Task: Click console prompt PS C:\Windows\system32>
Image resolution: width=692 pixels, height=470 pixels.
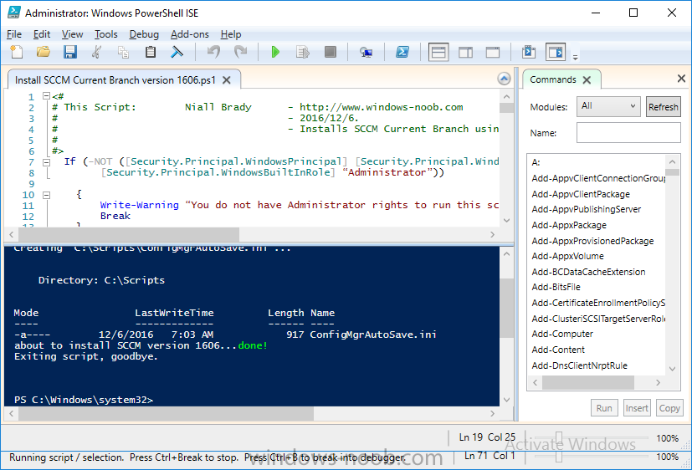Action: click(x=84, y=400)
